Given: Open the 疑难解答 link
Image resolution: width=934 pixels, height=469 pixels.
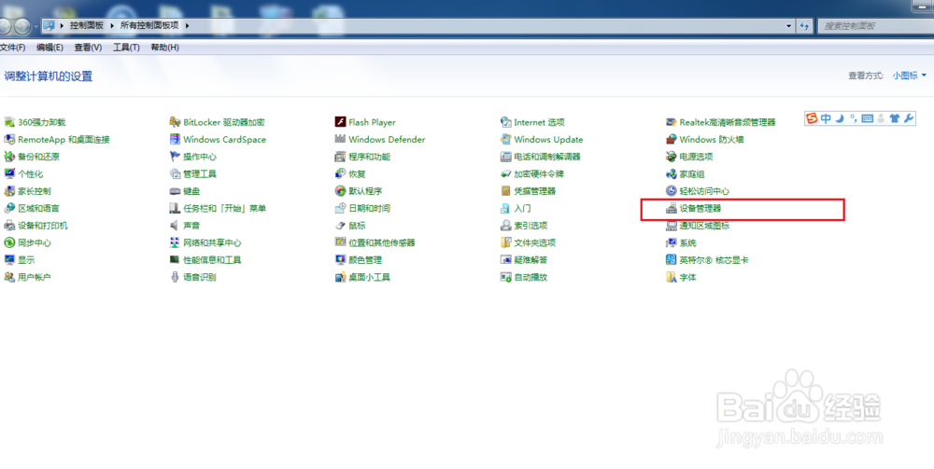Looking at the screenshot, I should pos(531,260).
